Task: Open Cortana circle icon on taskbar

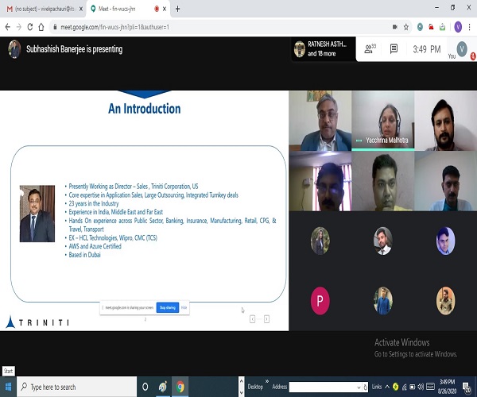Action: [145, 387]
